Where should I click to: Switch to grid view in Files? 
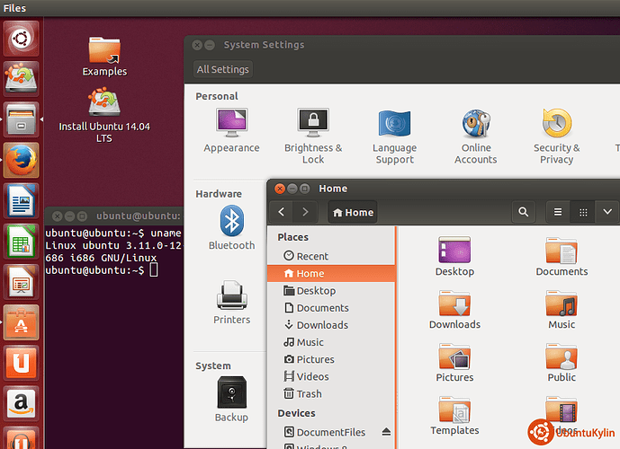(x=583, y=212)
